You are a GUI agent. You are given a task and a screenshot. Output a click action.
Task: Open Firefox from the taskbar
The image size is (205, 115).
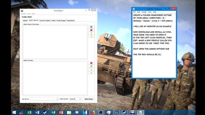tap(93, 112)
